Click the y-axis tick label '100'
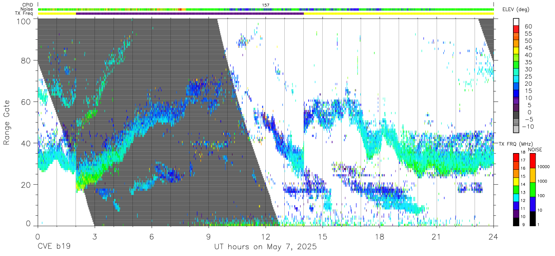The height and width of the screenshot is (256, 555). (x=24, y=21)
